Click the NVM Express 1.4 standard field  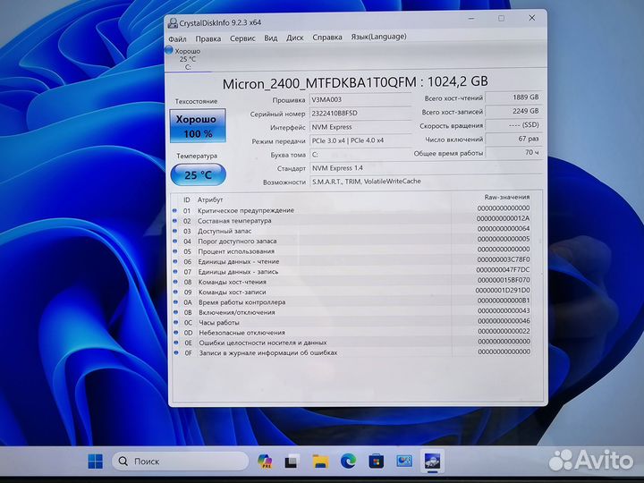426,168
